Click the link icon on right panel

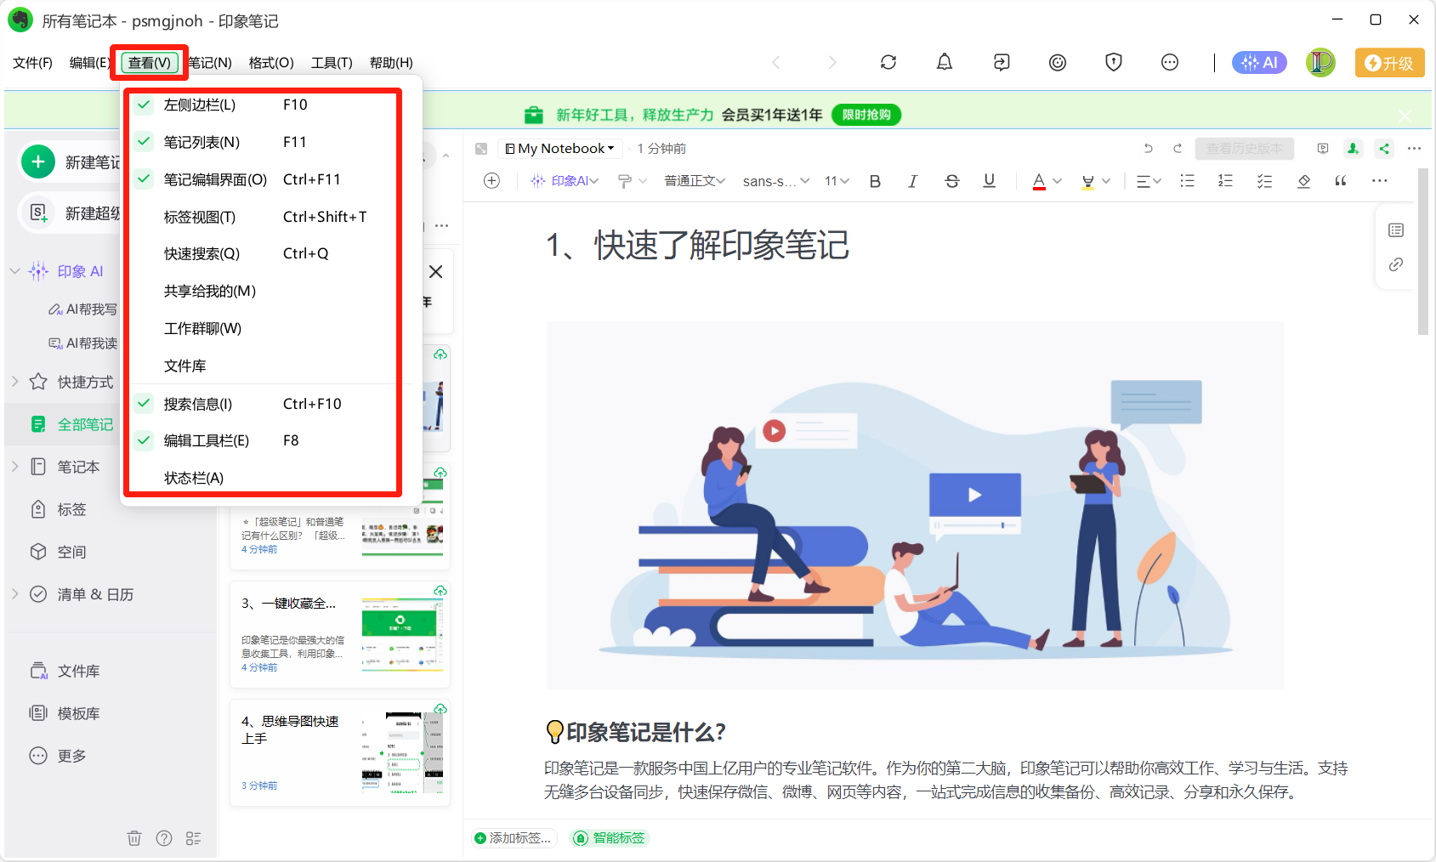(x=1396, y=265)
